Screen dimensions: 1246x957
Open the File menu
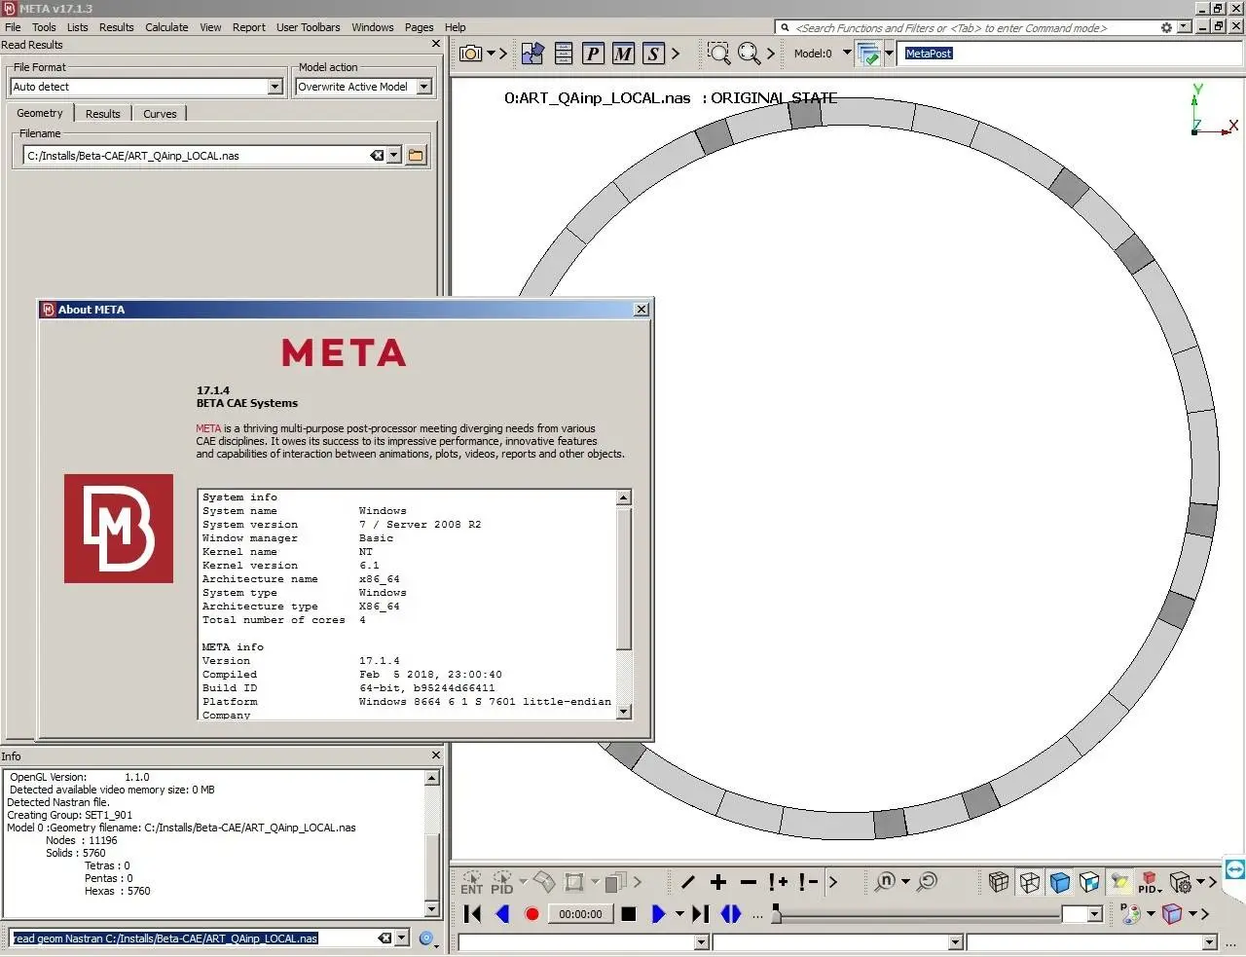point(13,27)
